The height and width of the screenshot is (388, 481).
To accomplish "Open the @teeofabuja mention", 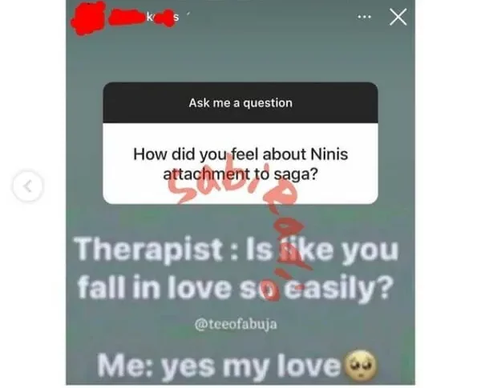I will [236, 324].
